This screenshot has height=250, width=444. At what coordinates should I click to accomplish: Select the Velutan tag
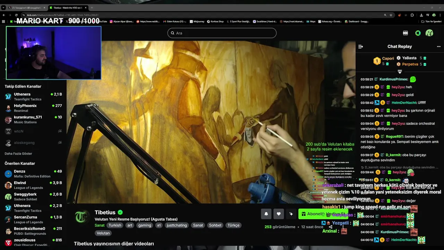103,233
